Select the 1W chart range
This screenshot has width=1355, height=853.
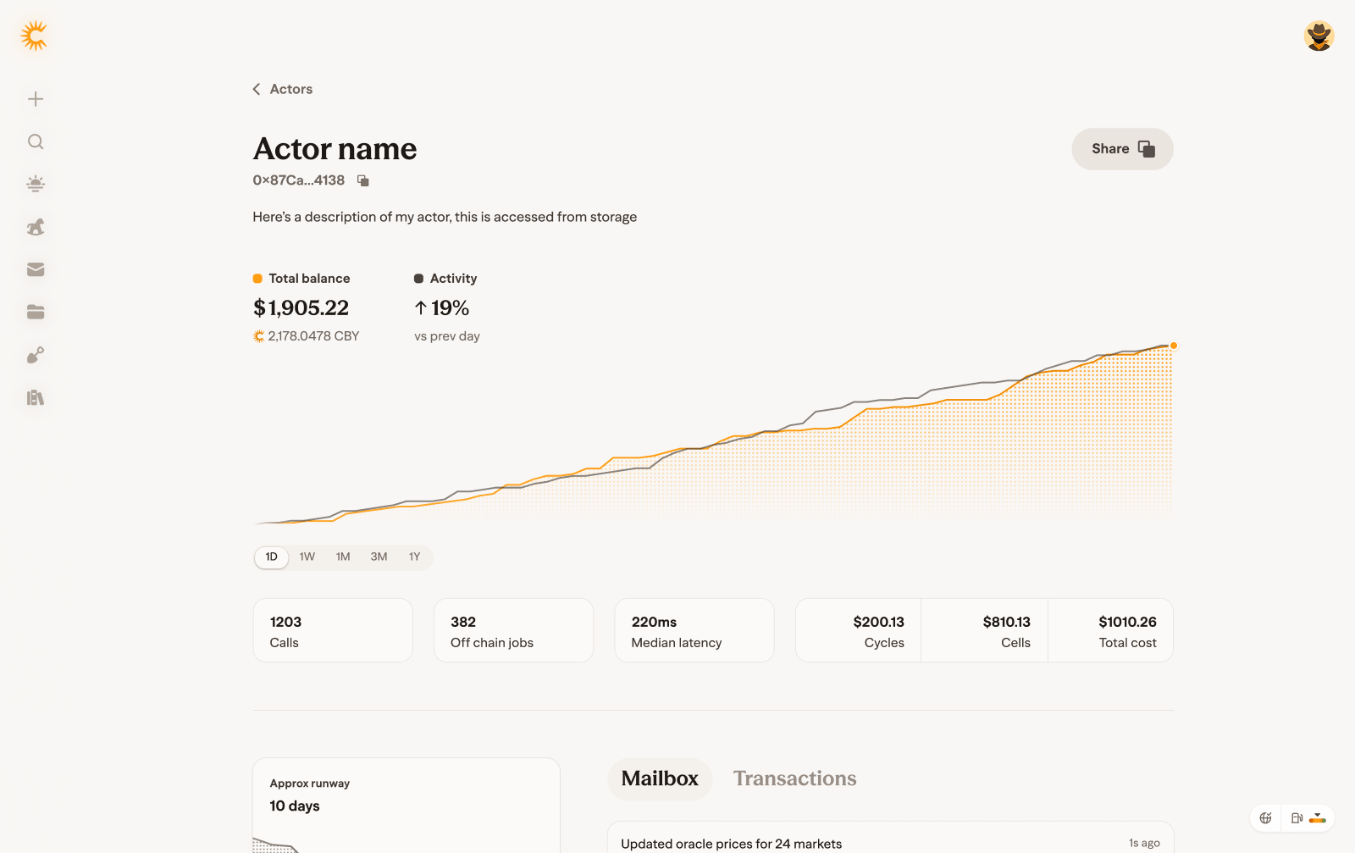(x=307, y=557)
